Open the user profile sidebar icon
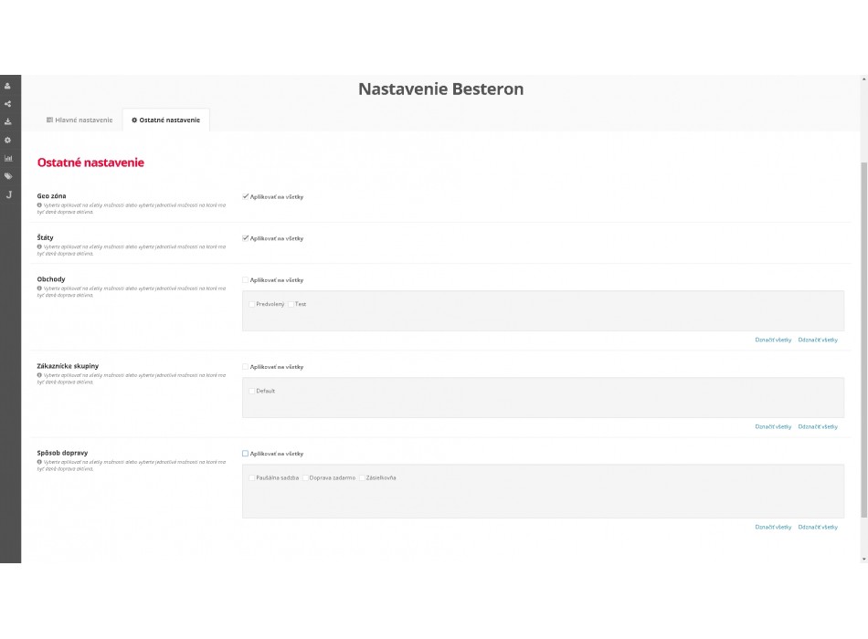 tap(7, 86)
